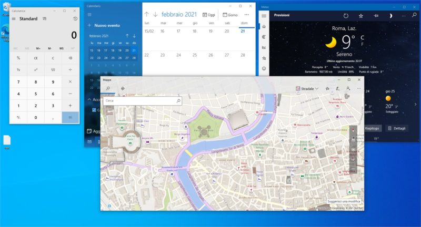
Task: Clear entry with CE key in Calculator
Action: coord(36,58)
